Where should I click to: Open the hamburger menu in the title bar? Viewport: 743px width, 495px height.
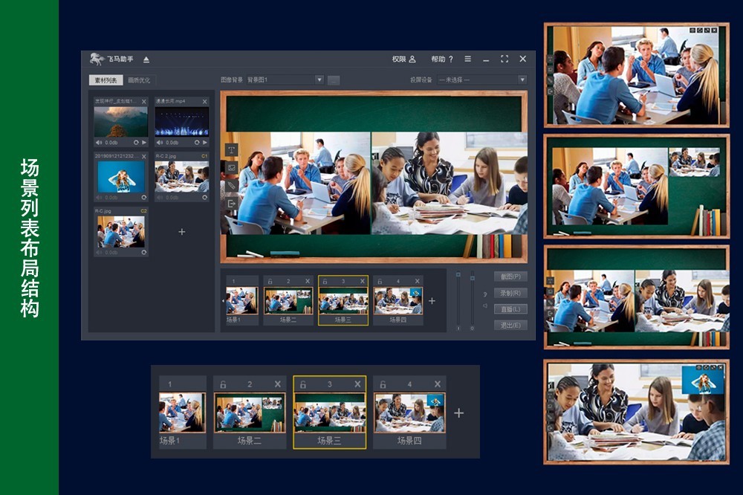467,59
